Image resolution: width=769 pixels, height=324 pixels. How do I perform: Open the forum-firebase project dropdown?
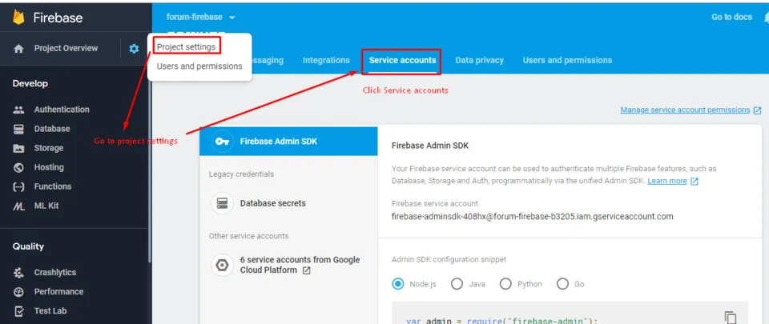[201, 17]
